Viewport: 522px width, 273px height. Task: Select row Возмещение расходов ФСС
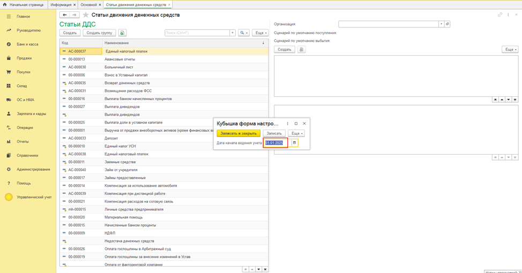coord(164,91)
